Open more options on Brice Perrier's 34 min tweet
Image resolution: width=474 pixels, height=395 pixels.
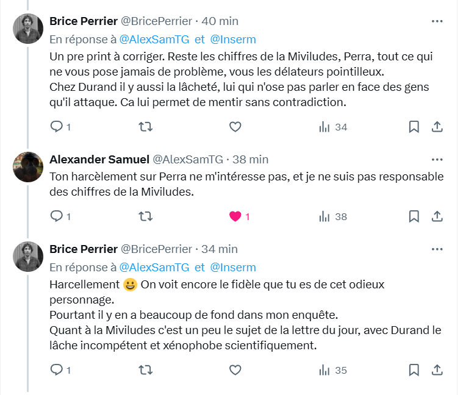(437, 249)
